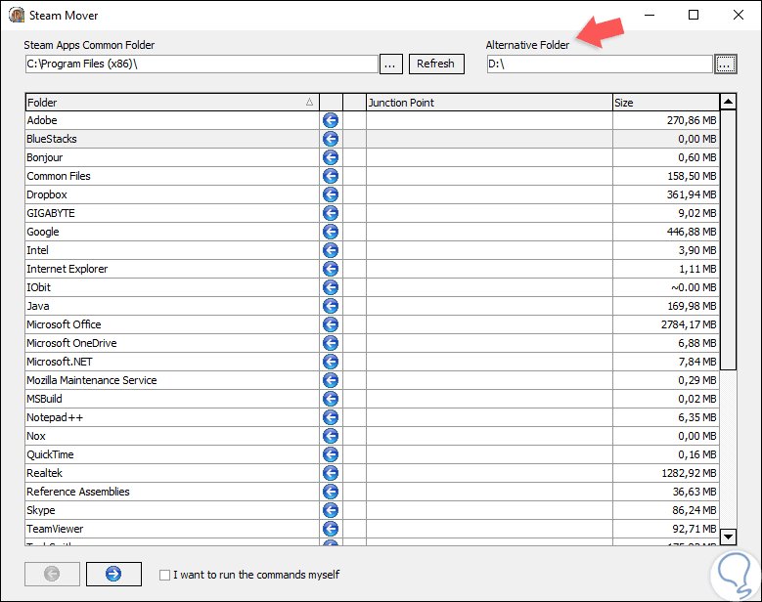Image resolution: width=762 pixels, height=602 pixels.
Task: Click the blue arrow icon in Microsoft OneDrive row
Action: pyautogui.click(x=331, y=343)
